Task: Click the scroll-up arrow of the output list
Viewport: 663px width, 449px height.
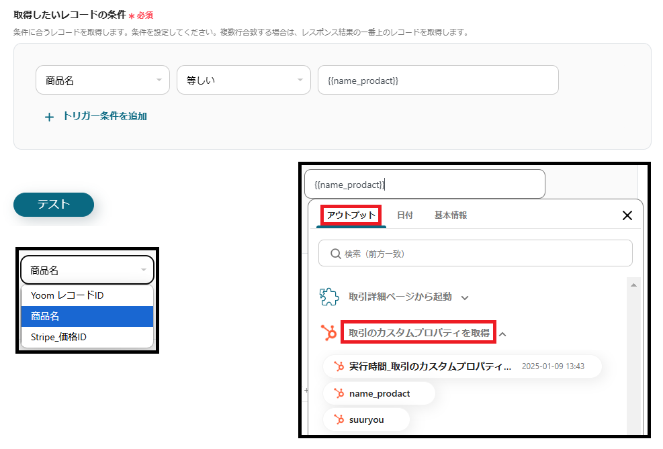Action: click(633, 285)
